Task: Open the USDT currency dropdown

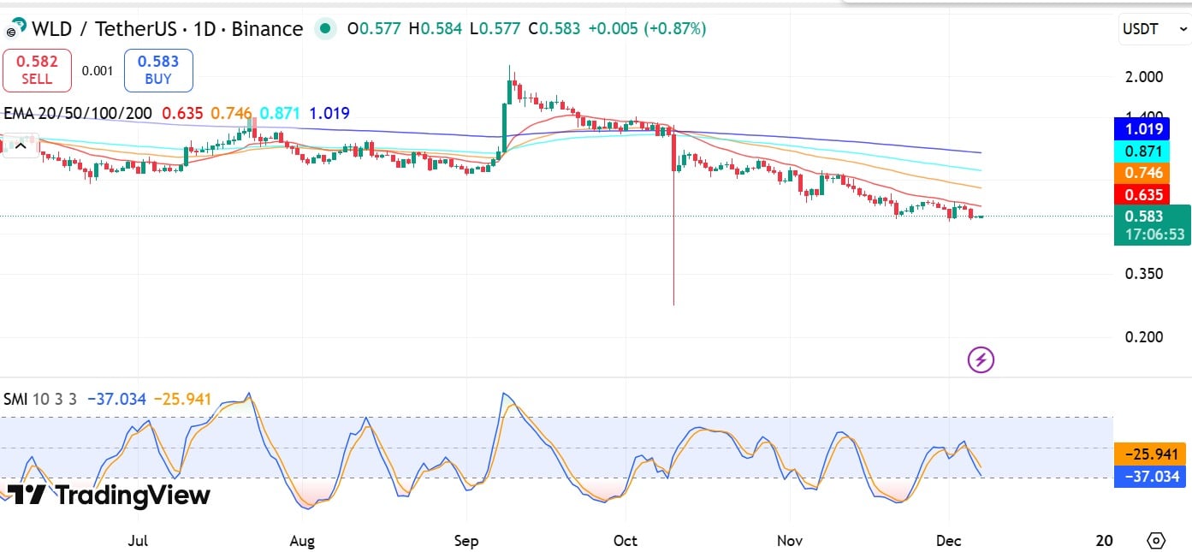Action: tap(1153, 28)
